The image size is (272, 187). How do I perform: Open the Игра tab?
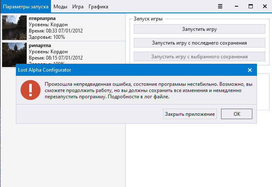click(78, 7)
